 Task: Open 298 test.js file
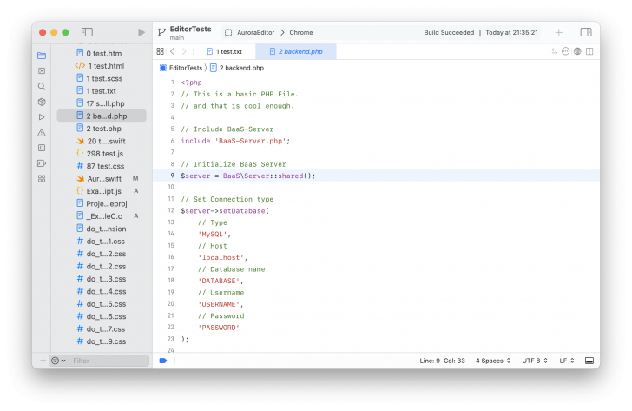coord(102,153)
